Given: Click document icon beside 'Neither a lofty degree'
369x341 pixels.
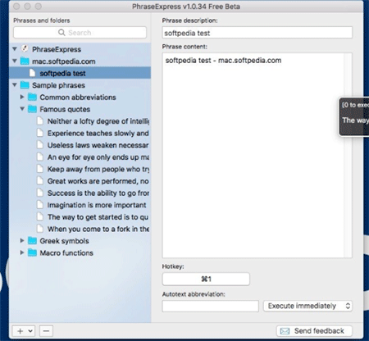Looking at the screenshot, I should (x=40, y=121).
